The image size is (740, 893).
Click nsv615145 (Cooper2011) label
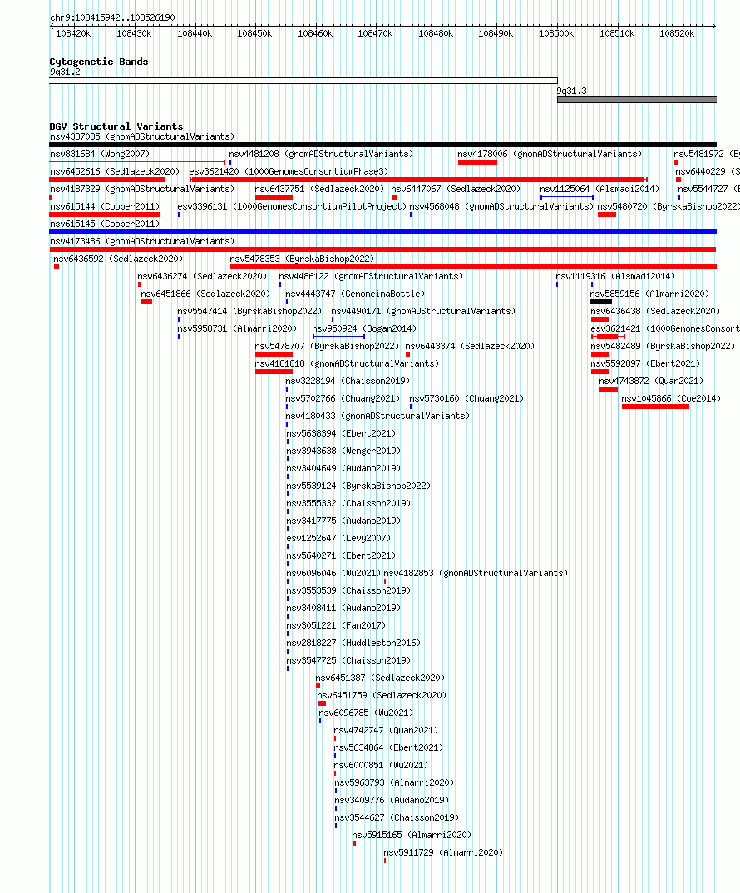(x=105, y=224)
